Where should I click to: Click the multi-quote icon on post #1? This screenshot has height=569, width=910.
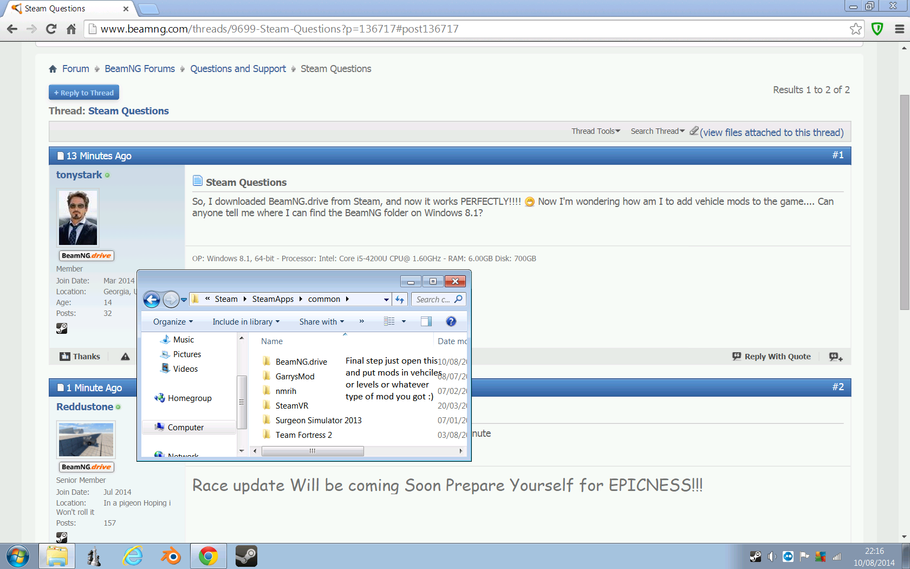click(x=836, y=357)
